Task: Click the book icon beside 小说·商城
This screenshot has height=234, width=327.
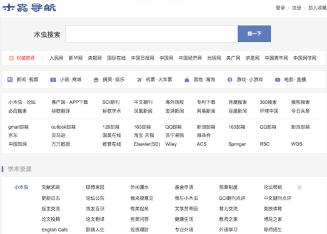Action: (53, 80)
